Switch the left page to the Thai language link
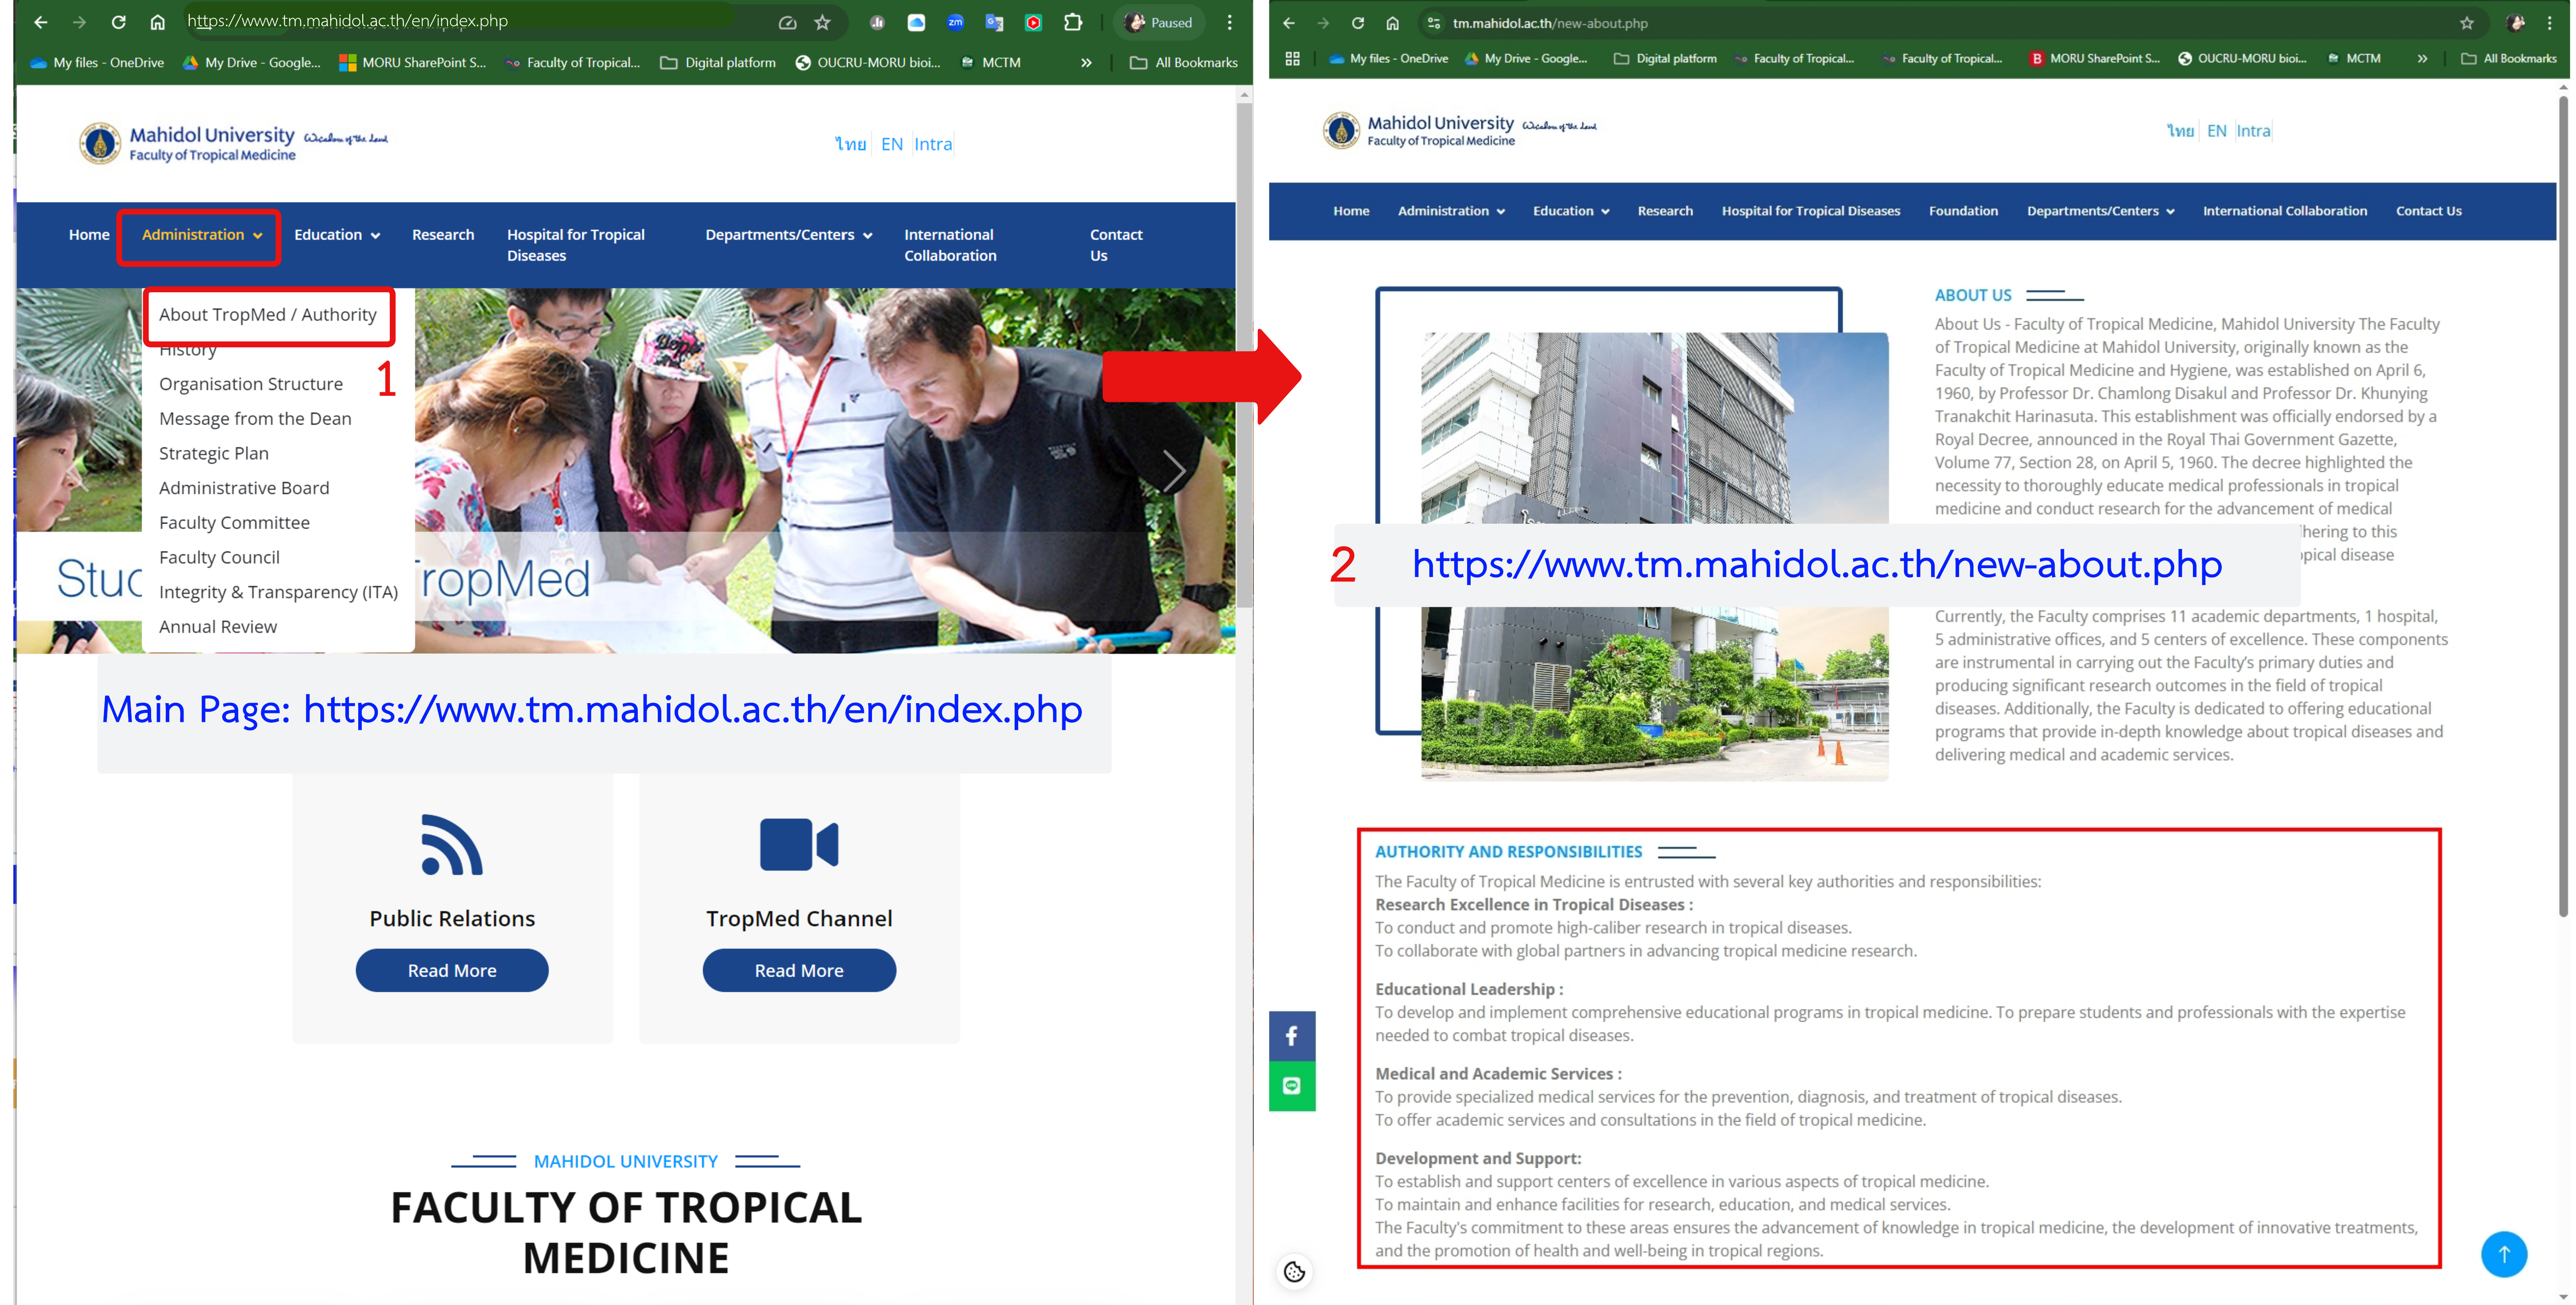The image size is (2576, 1305). point(851,144)
